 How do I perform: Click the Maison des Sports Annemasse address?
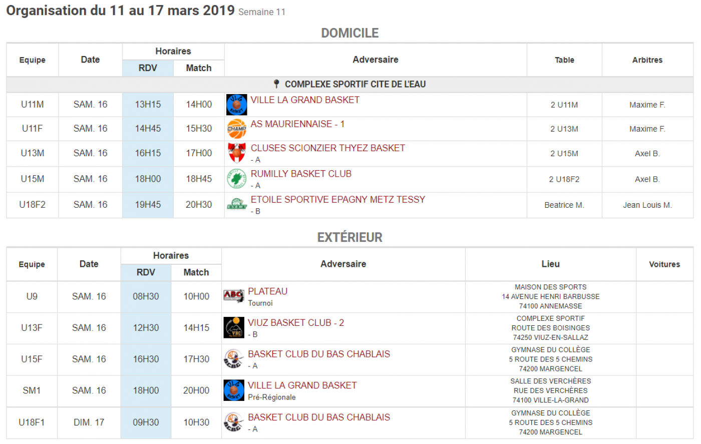tap(550, 296)
